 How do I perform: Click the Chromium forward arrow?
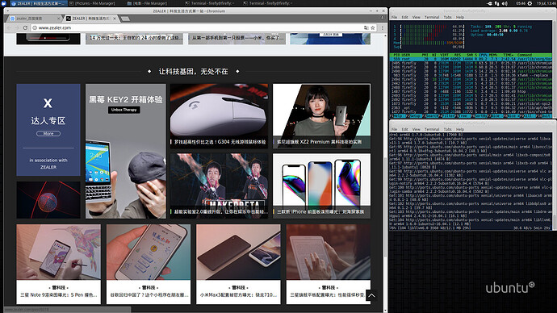(x=17, y=27)
